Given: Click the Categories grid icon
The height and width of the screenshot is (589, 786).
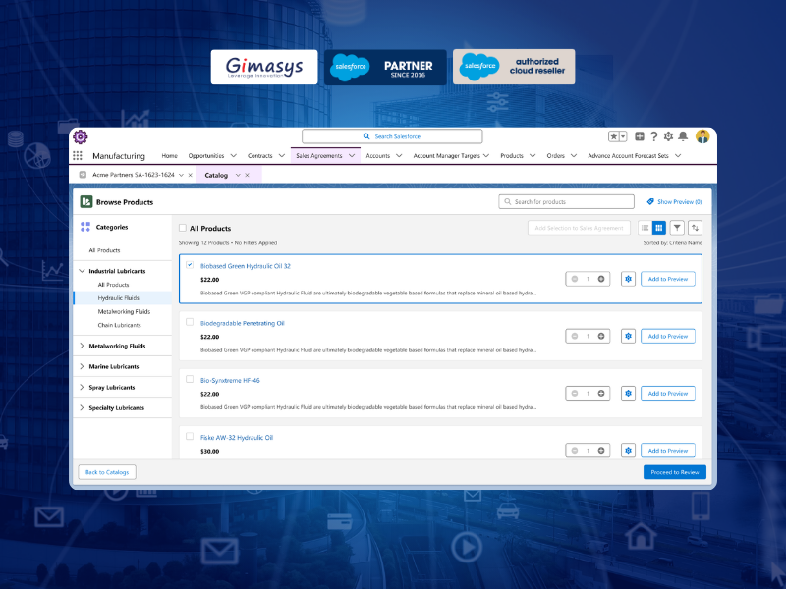Looking at the screenshot, I should click(x=85, y=227).
